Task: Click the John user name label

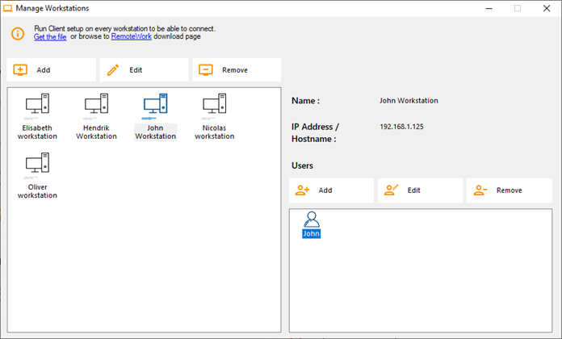Action: click(311, 234)
